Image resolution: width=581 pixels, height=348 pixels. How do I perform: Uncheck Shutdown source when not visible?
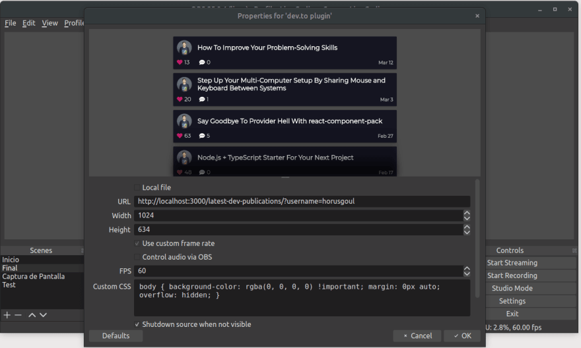click(x=137, y=324)
